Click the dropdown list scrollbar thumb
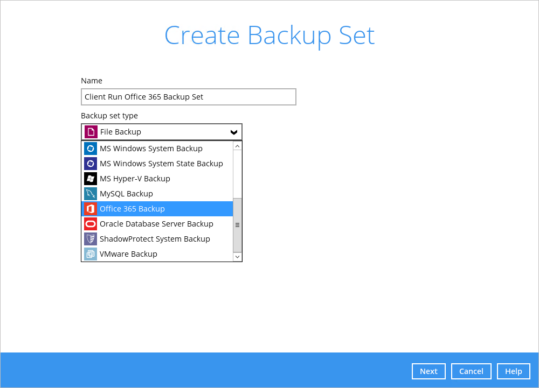Screen dimensions: 539x388 [x=238, y=225]
